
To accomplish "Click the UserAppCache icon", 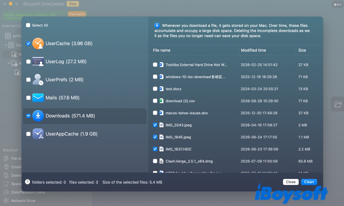I will pyautogui.click(x=38, y=134).
